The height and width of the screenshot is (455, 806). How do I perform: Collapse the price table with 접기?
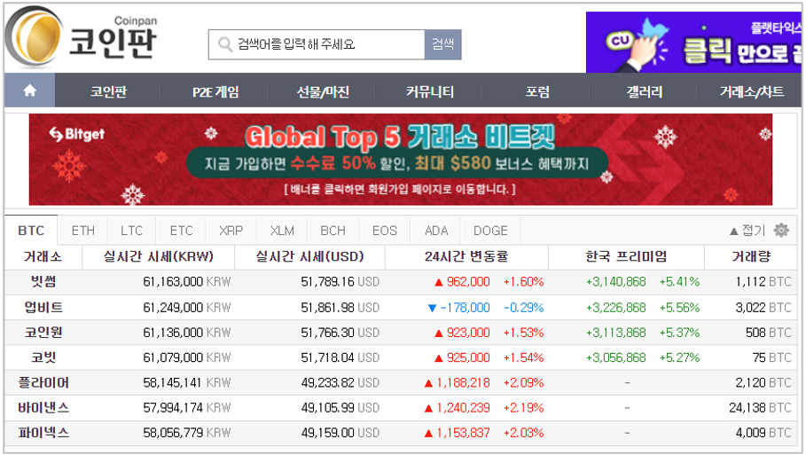click(x=747, y=231)
